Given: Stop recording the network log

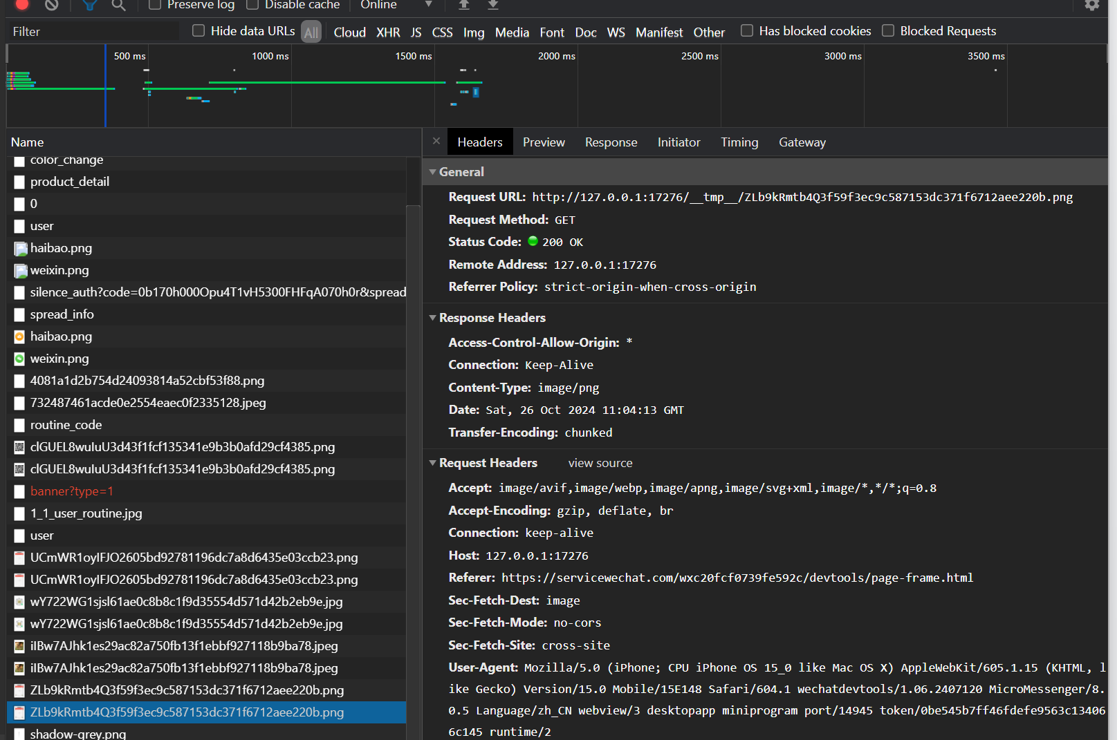Looking at the screenshot, I should (22, 4).
